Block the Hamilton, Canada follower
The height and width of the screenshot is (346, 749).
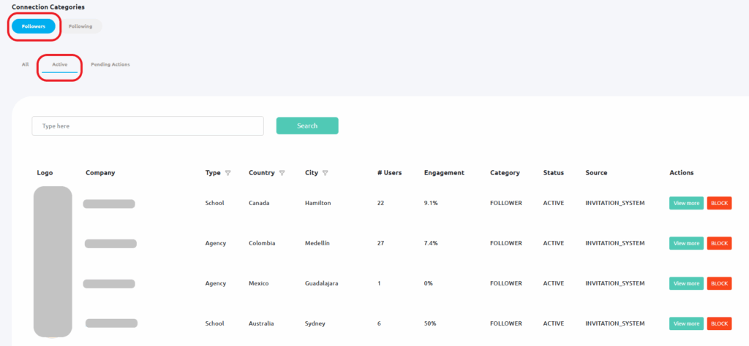719,203
